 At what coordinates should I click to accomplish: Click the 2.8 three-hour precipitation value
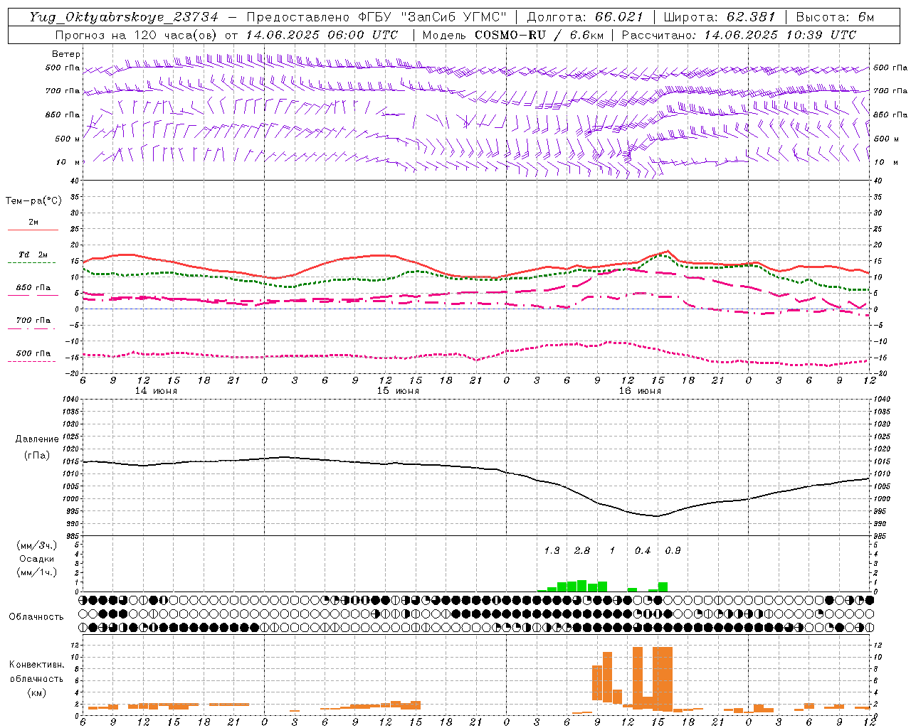581,550
